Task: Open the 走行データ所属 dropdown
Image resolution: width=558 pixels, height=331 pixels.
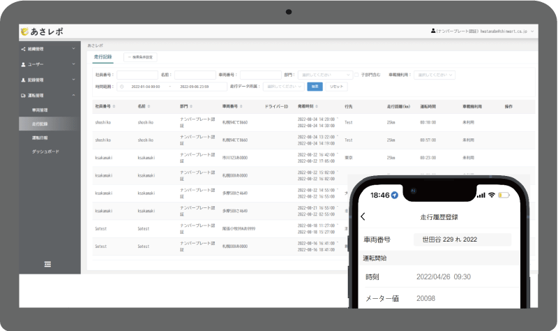Action: (x=284, y=87)
